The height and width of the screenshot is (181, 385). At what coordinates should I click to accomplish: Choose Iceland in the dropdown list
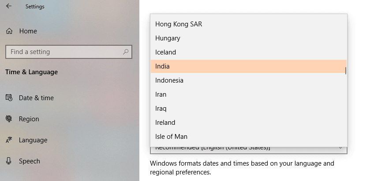point(248,52)
